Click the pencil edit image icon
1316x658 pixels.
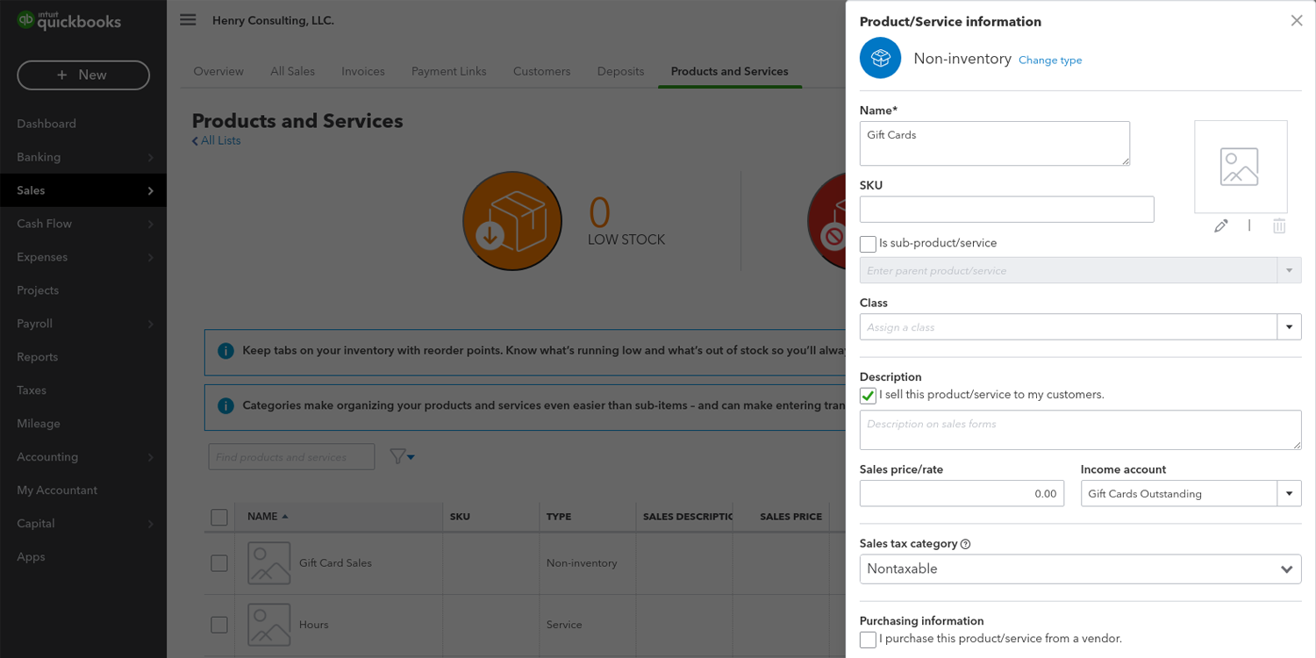(1220, 226)
